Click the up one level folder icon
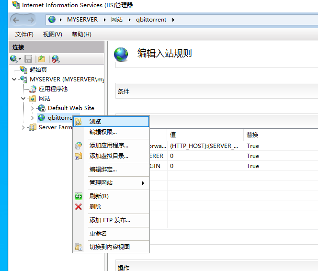318x271 pixels. click(x=42, y=59)
